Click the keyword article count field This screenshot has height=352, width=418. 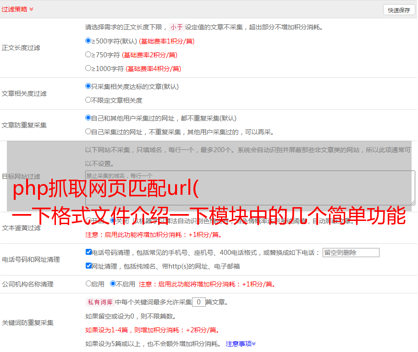(x=198, y=302)
